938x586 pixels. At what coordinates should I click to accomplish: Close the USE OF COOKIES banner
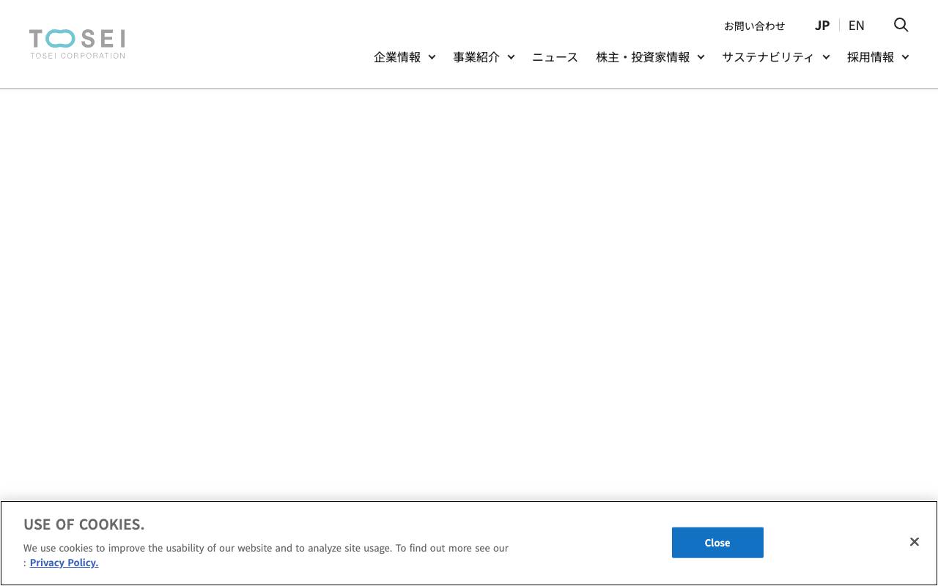(x=717, y=542)
